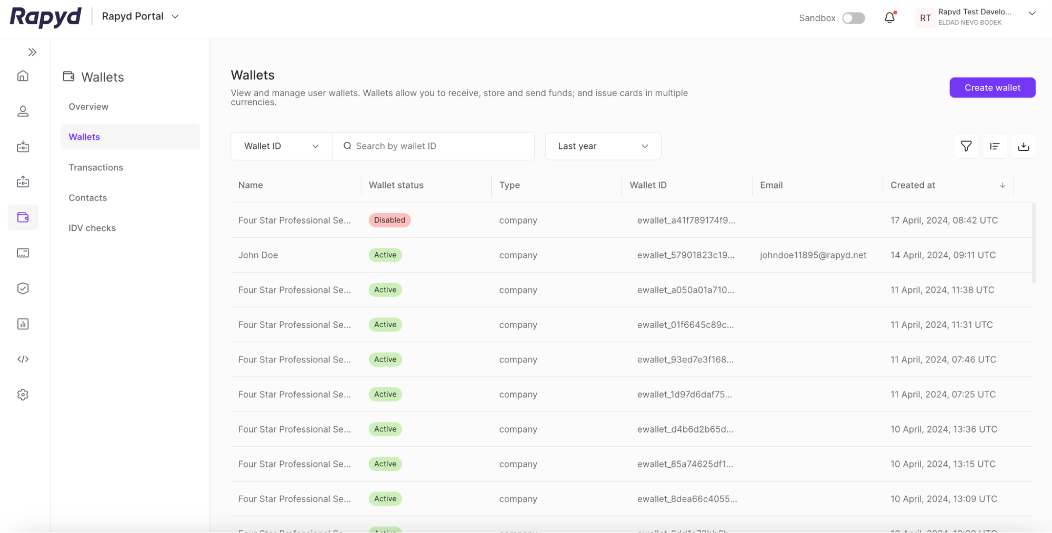Click the table's vertical scrollbar
Viewport: 1052px width, 533px height.
pos(1034,243)
